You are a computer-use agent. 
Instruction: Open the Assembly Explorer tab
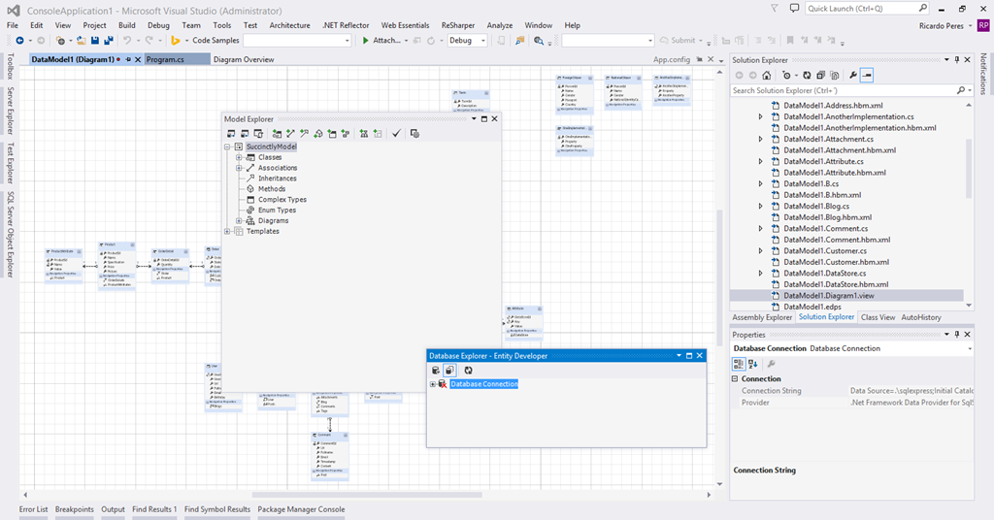762,317
